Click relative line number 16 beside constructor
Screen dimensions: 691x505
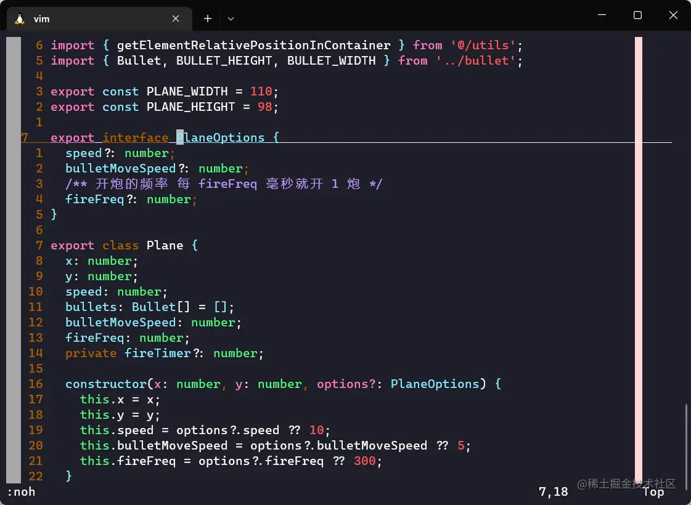click(x=36, y=384)
